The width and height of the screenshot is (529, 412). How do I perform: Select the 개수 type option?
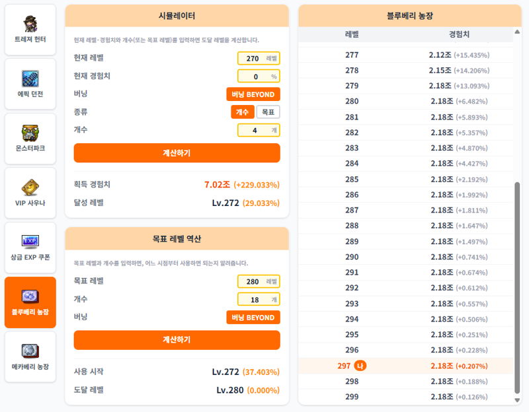click(242, 112)
